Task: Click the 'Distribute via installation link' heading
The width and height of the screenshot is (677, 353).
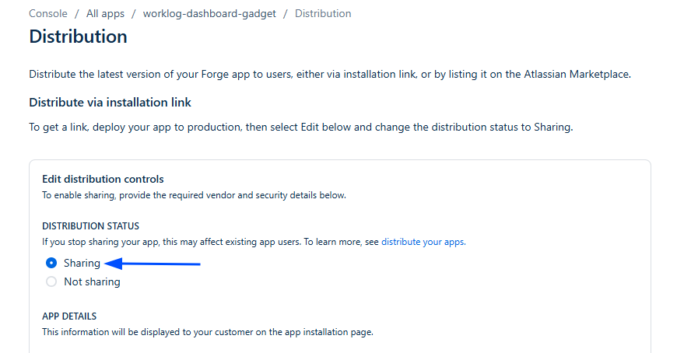Action: [110, 102]
